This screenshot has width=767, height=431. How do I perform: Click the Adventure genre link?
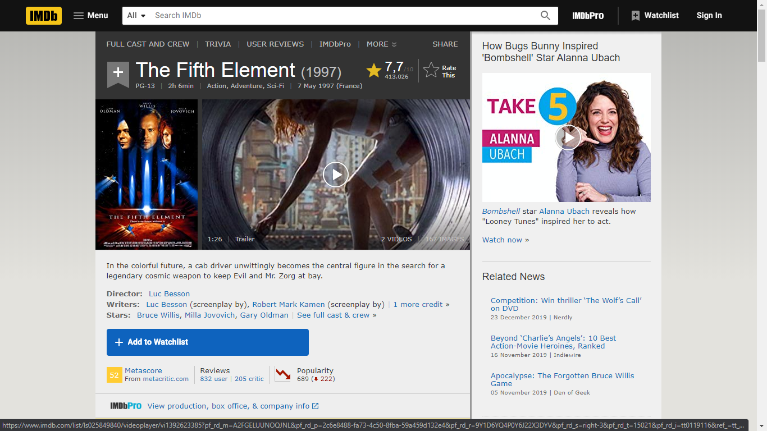246,86
